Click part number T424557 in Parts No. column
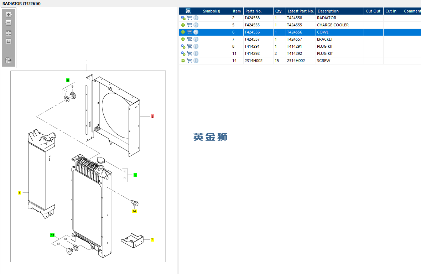The height and width of the screenshot is (274, 421). click(252, 39)
